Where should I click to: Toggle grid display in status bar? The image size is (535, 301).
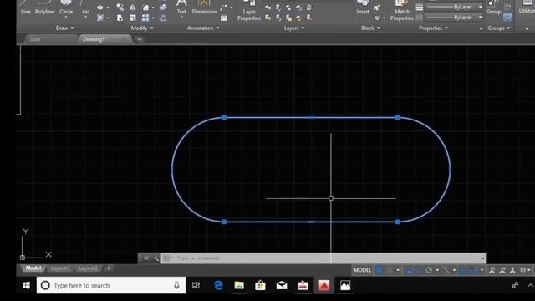379,270
